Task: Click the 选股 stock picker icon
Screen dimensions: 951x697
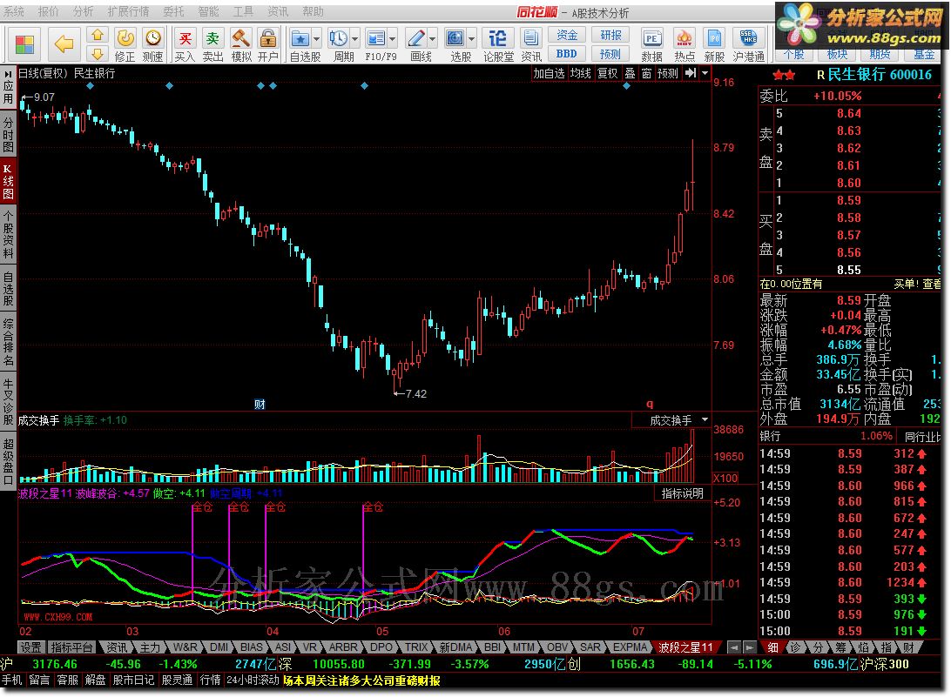Action: point(455,39)
